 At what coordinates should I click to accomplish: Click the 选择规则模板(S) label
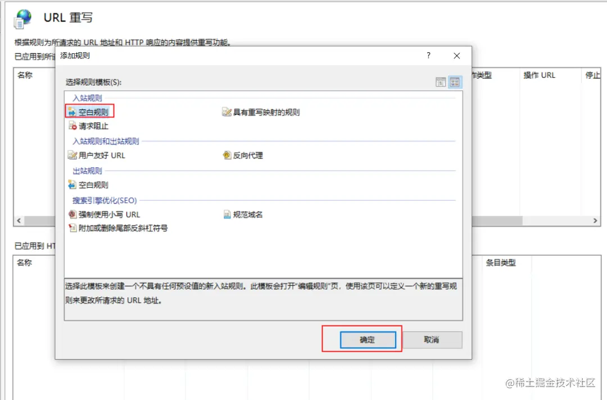coord(93,82)
